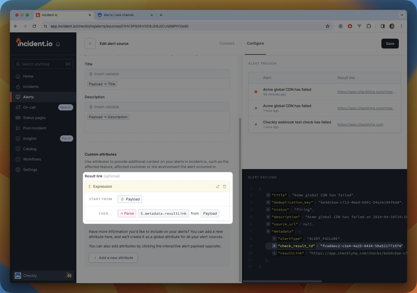Delete the Expression with the trash icon

tap(224, 186)
